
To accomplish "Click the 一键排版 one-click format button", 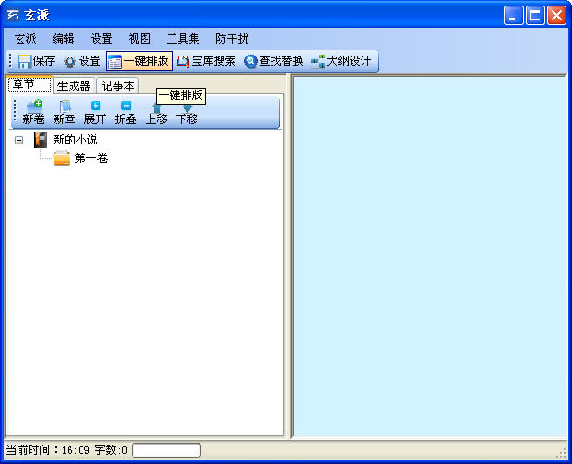I will pos(138,61).
